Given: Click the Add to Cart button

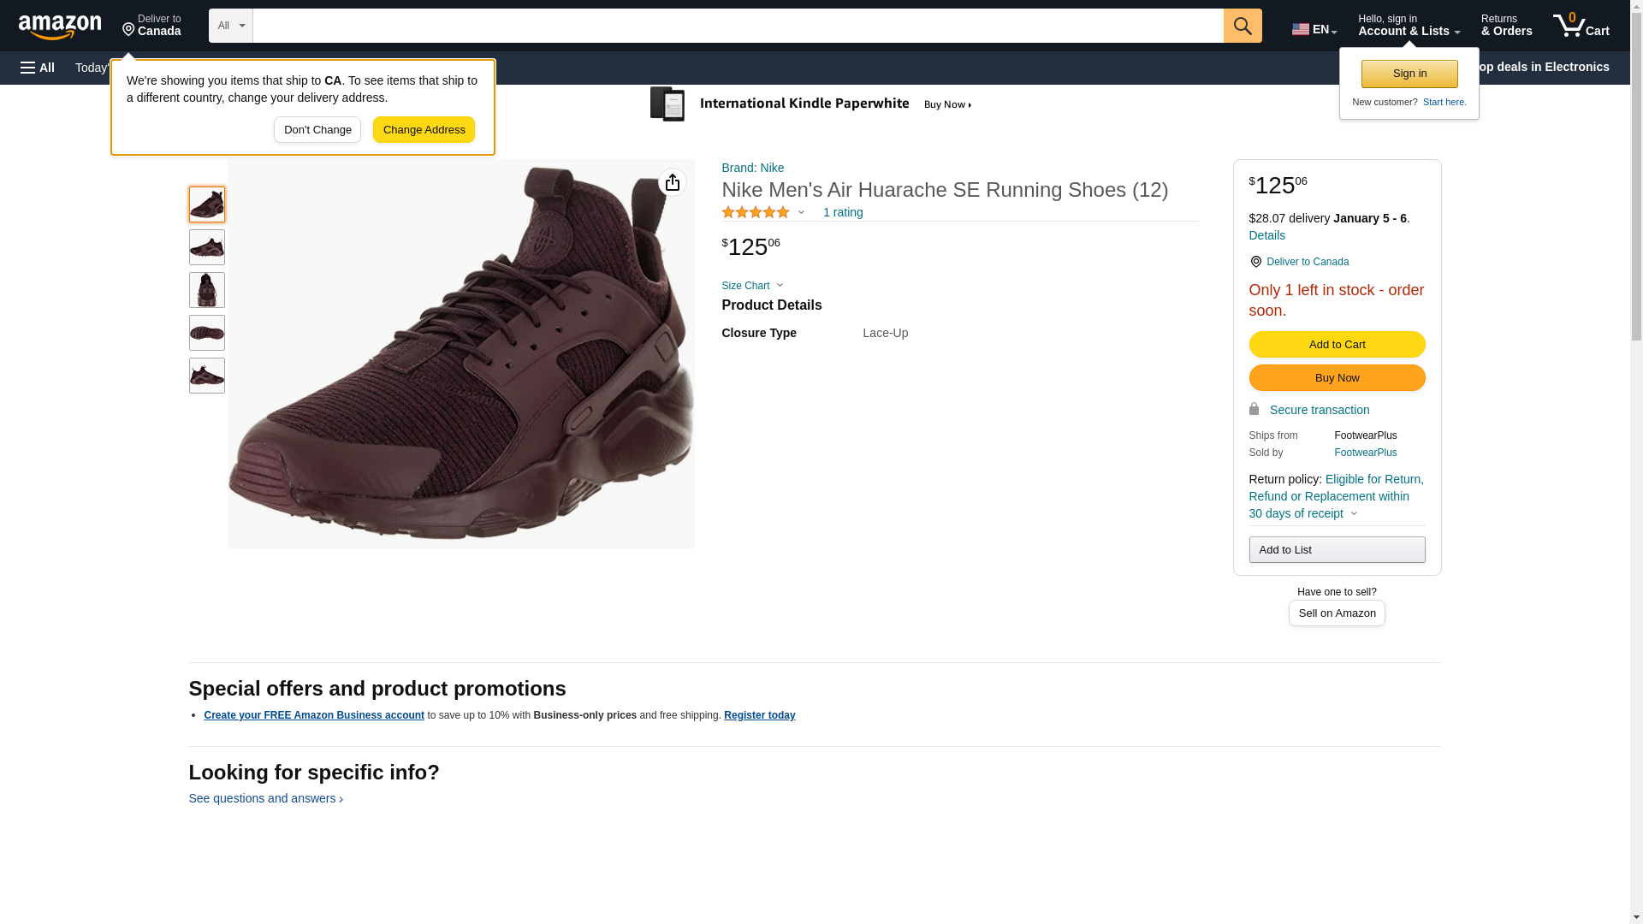Looking at the screenshot, I should coord(1337,344).
